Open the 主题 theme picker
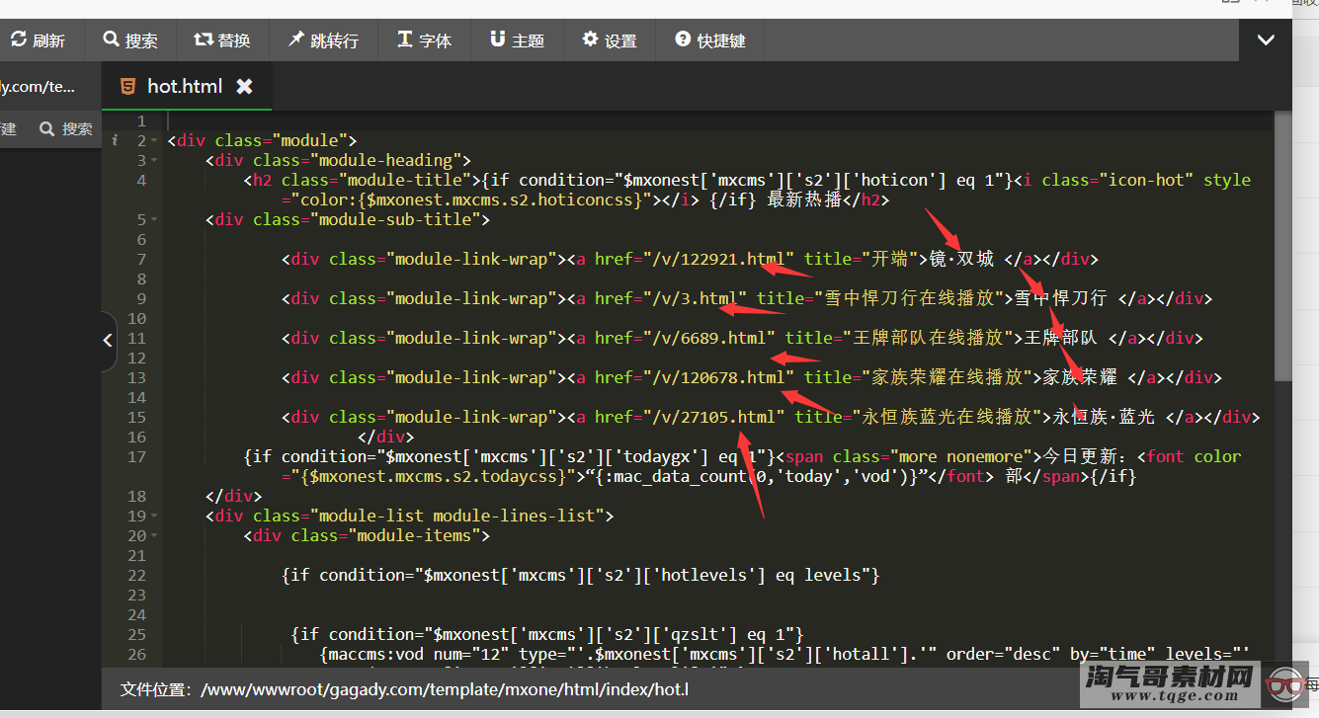Viewport: 1319px width, 718px height. 517,40
